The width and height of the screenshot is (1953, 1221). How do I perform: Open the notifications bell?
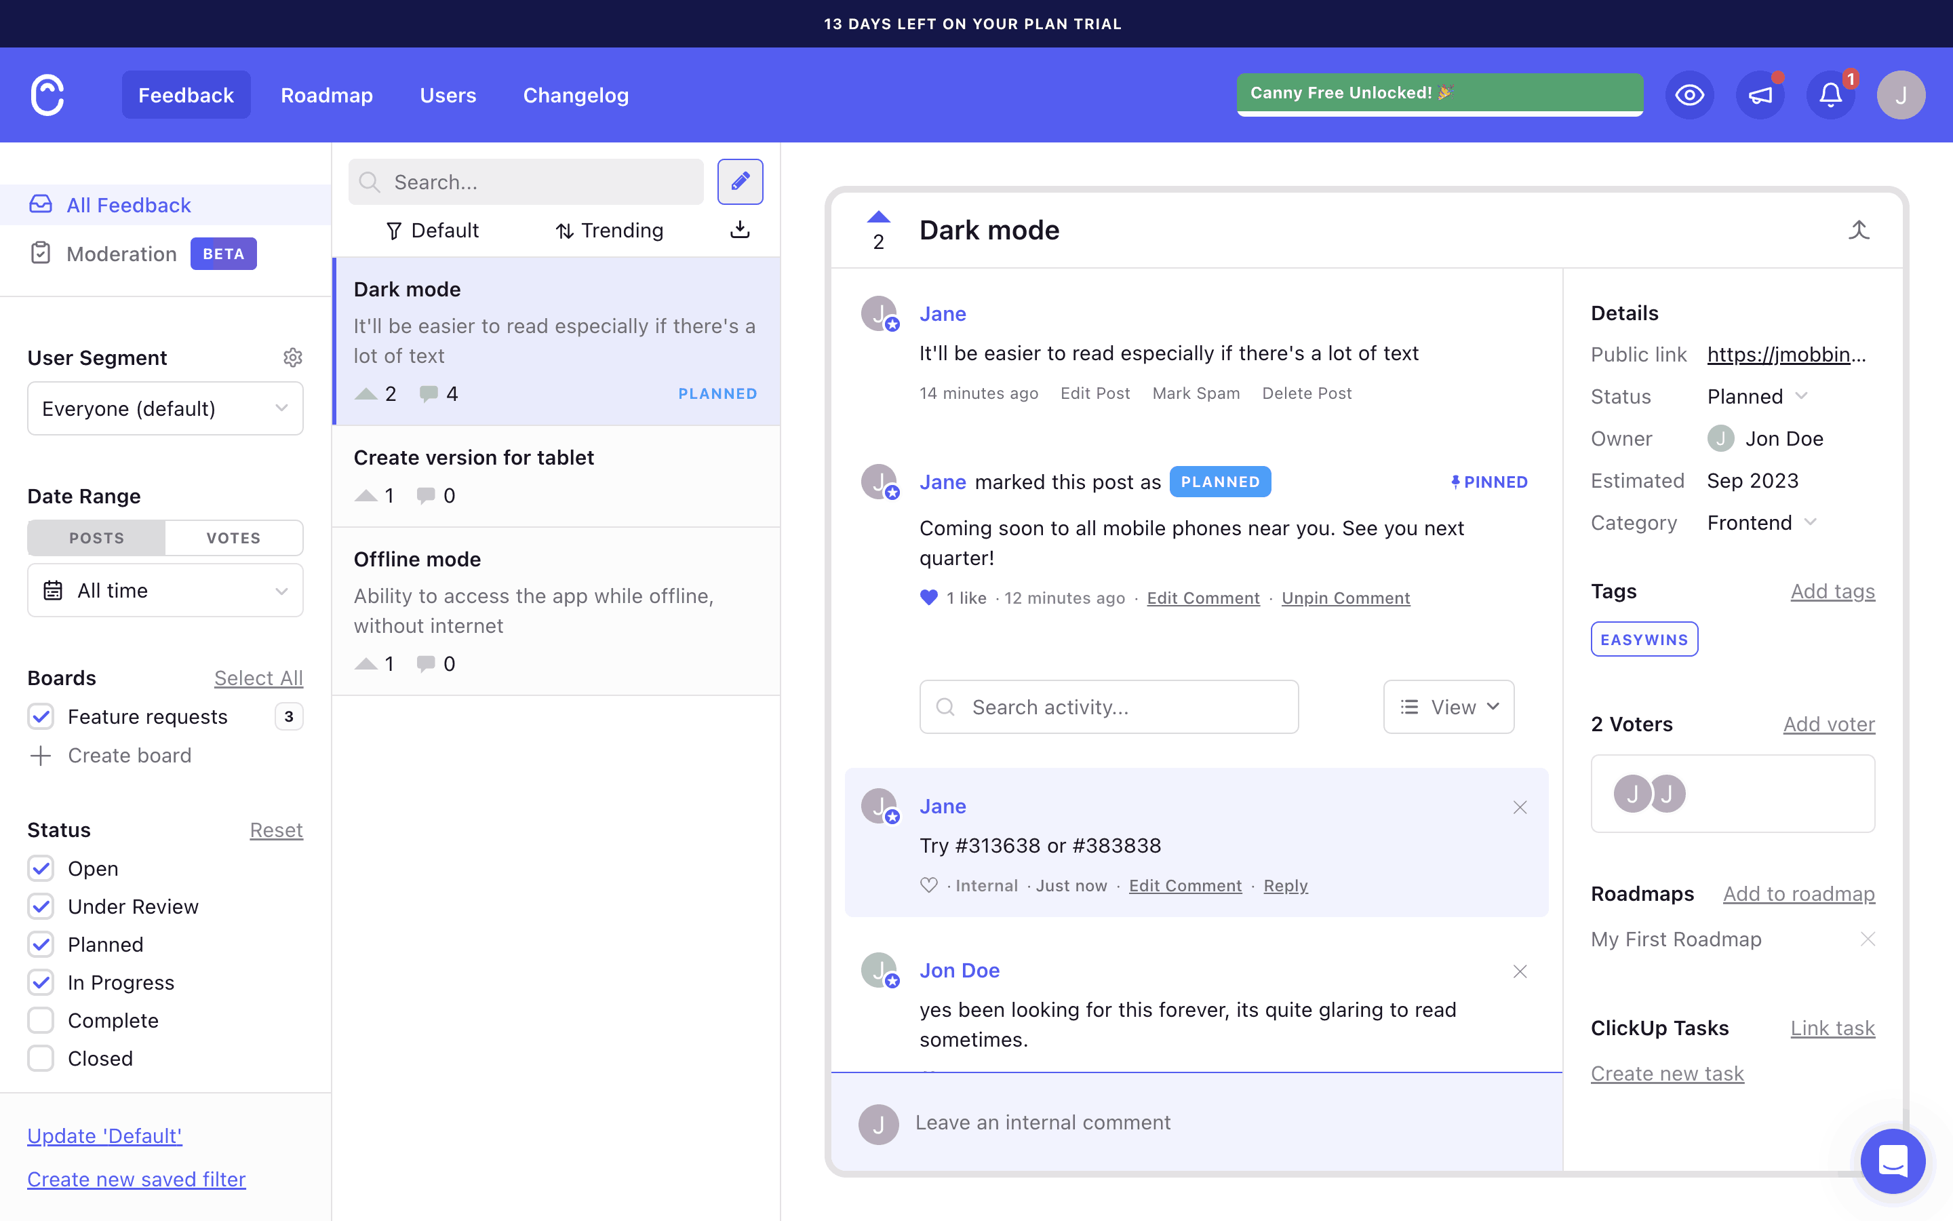(1830, 95)
